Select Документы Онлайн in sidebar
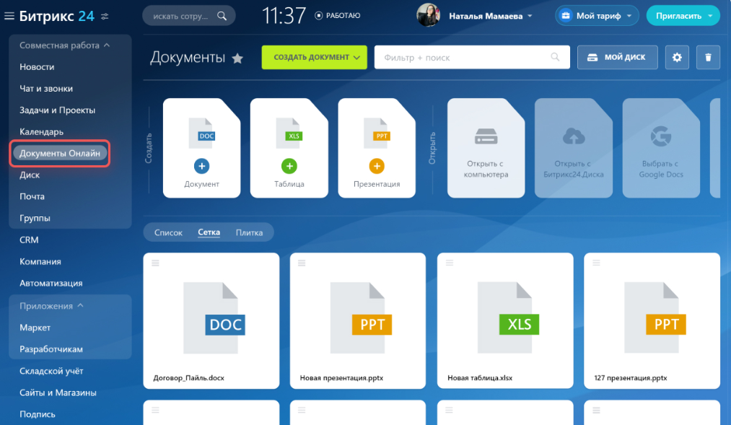The image size is (731, 425). (60, 153)
